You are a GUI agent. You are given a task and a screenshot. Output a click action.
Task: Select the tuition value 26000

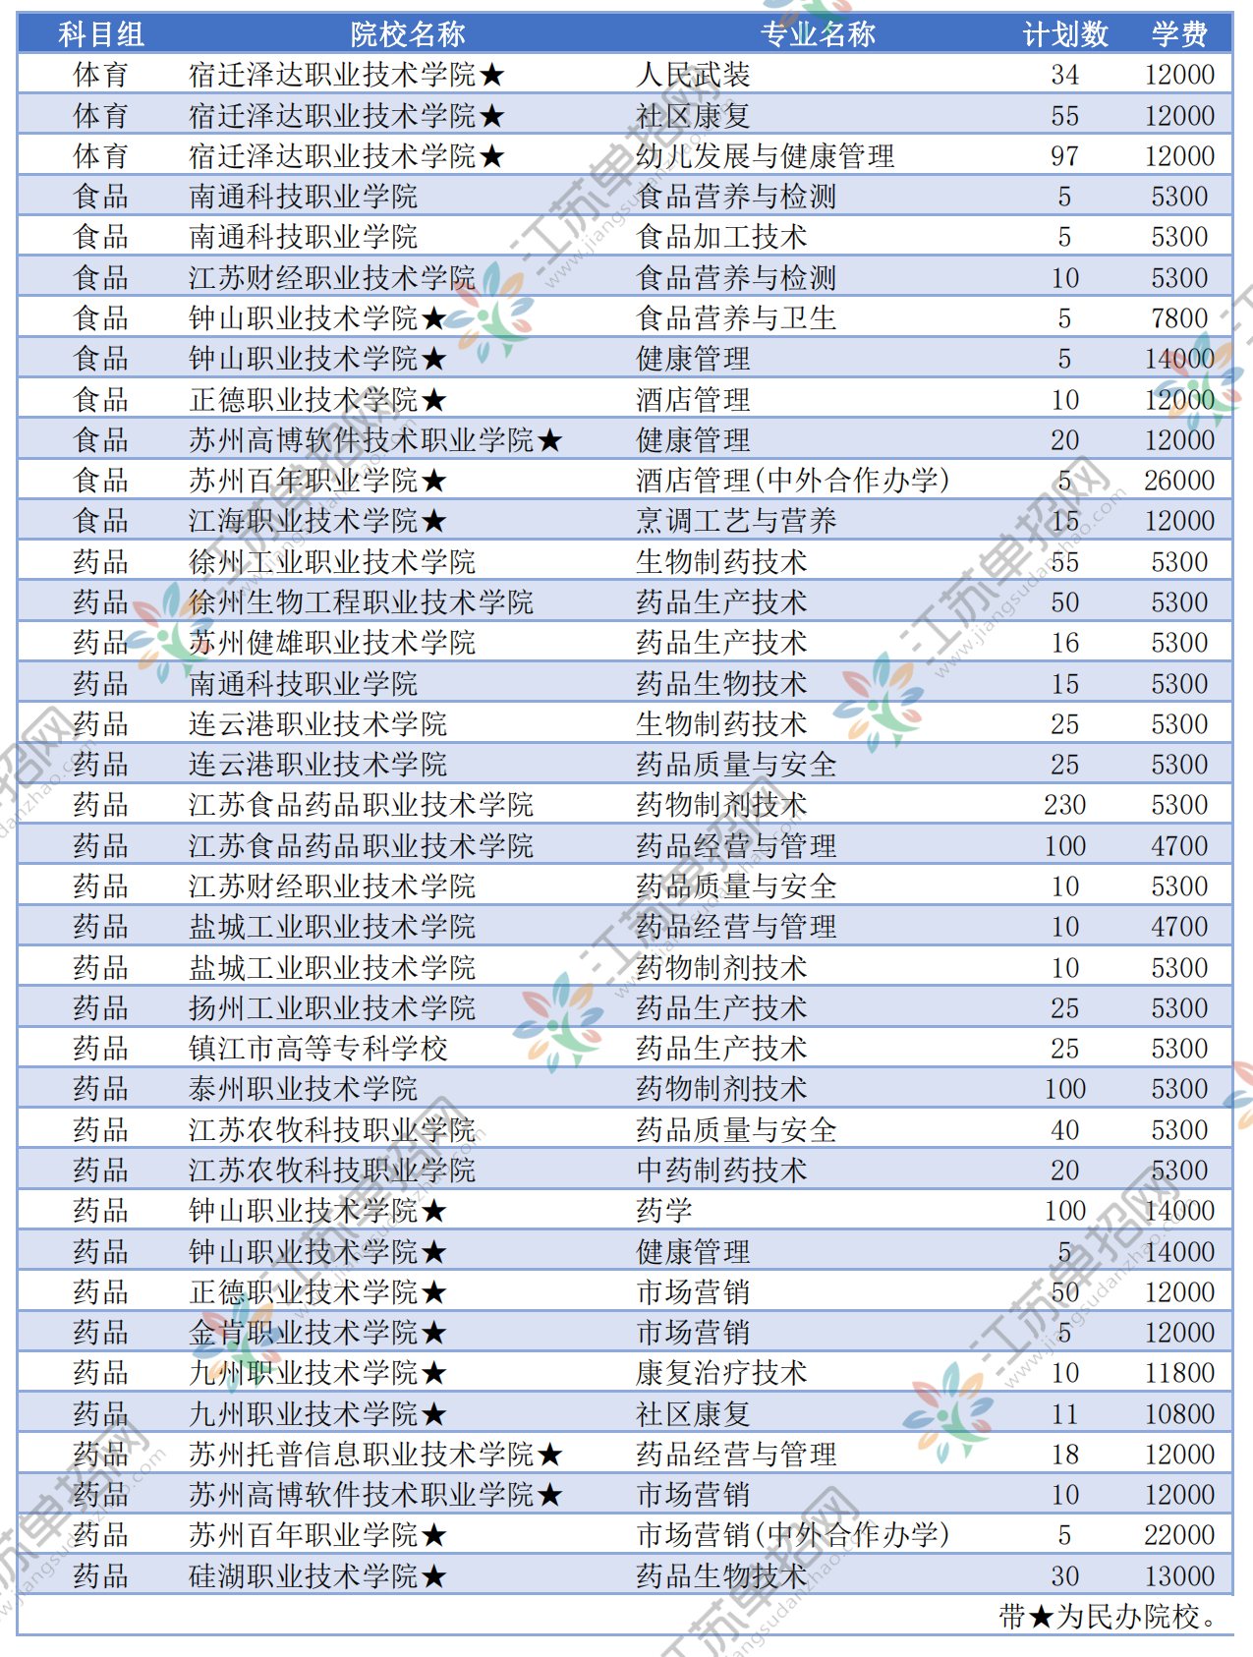[1179, 481]
